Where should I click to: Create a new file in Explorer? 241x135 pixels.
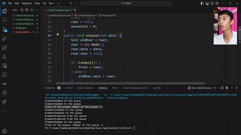click(22, 10)
